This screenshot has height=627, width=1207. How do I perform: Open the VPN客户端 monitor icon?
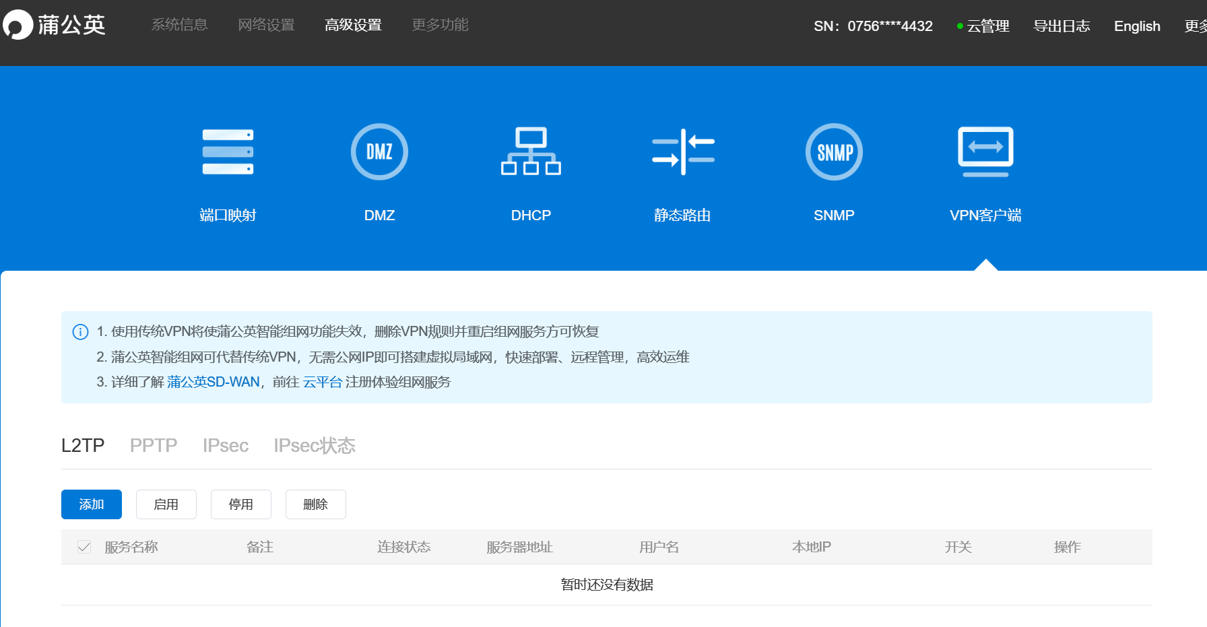point(985,152)
